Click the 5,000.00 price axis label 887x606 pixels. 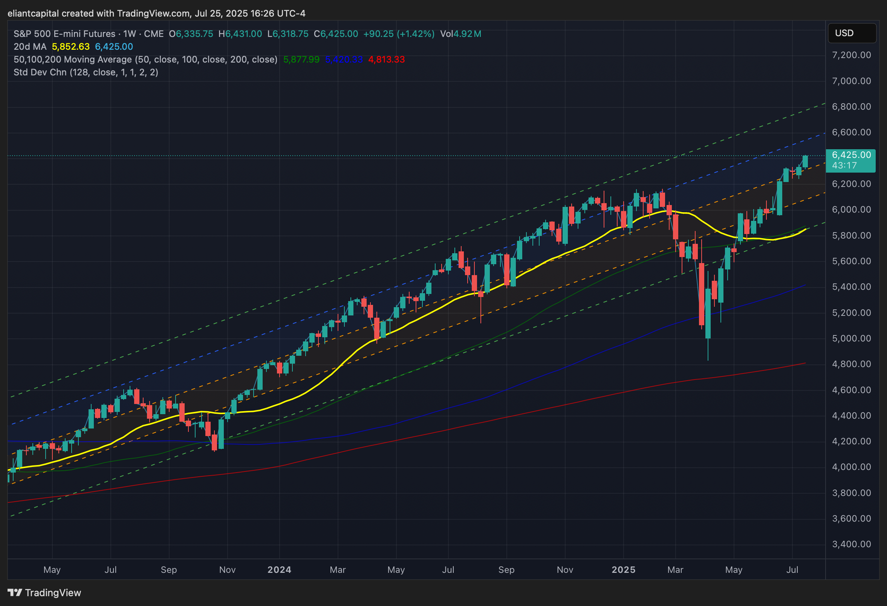[851, 338]
